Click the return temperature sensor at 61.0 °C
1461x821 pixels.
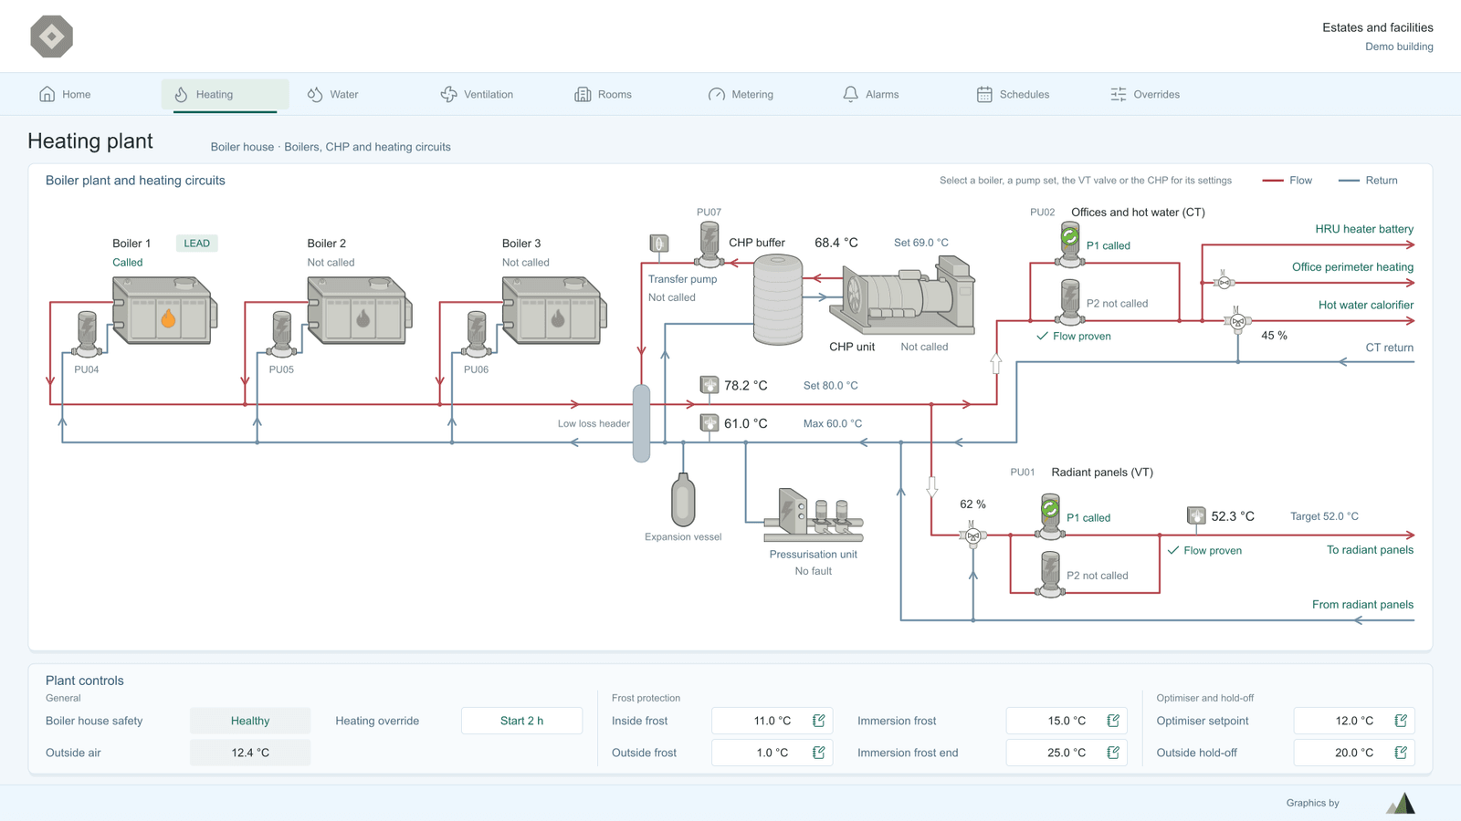click(709, 423)
